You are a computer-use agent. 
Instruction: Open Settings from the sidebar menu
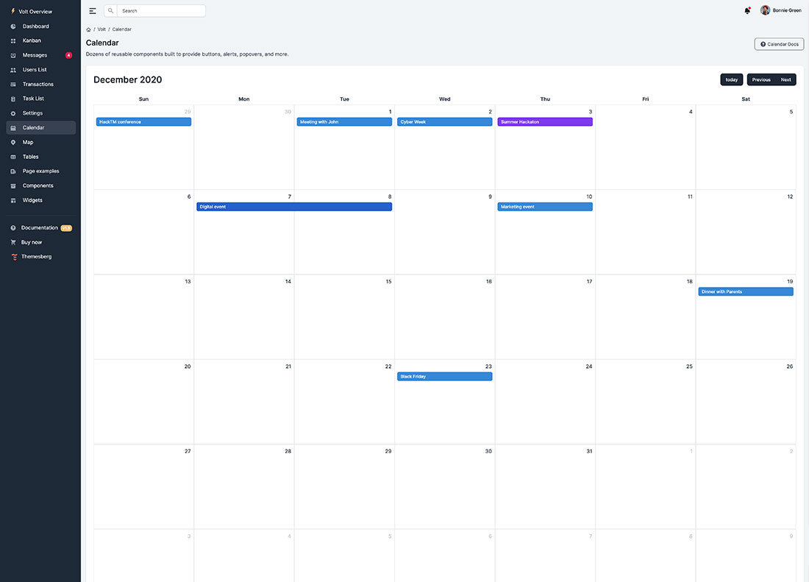pos(13,113)
